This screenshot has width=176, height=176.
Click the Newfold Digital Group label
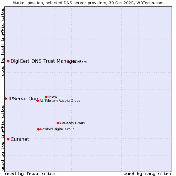pyautogui.click(x=57, y=129)
